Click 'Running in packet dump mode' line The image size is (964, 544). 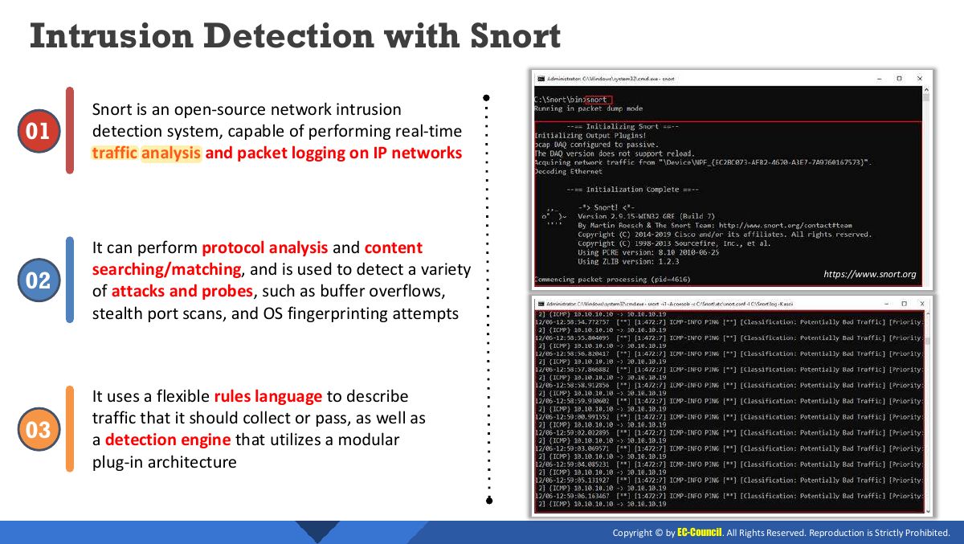click(x=588, y=108)
